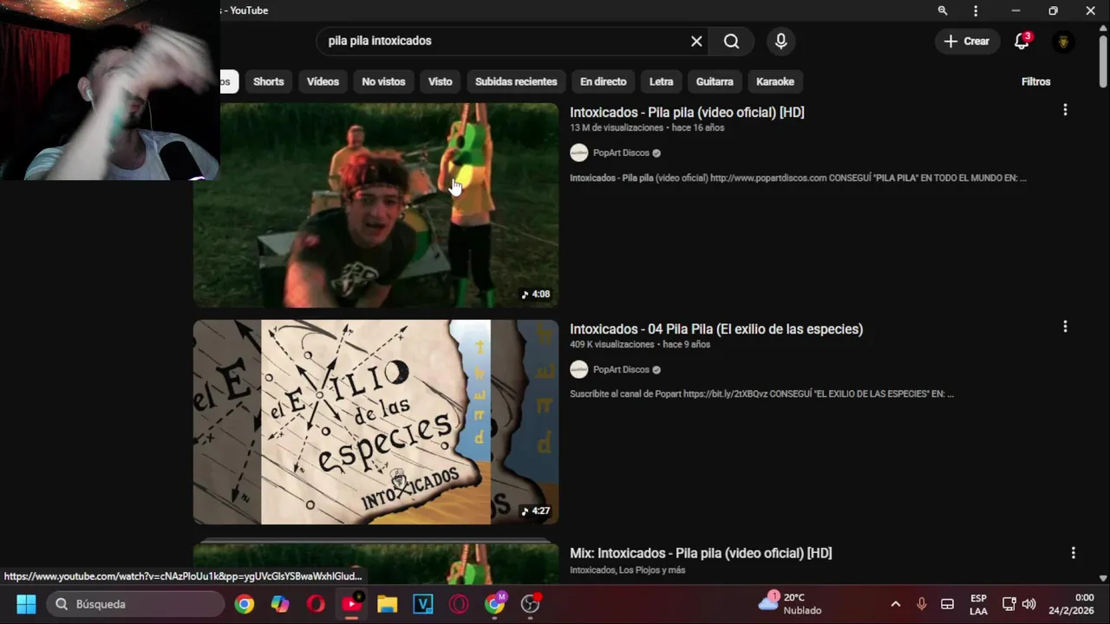Image resolution: width=1110 pixels, height=624 pixels.
Task: Click first result description text about popartdiscos.com
Action: 798,178
